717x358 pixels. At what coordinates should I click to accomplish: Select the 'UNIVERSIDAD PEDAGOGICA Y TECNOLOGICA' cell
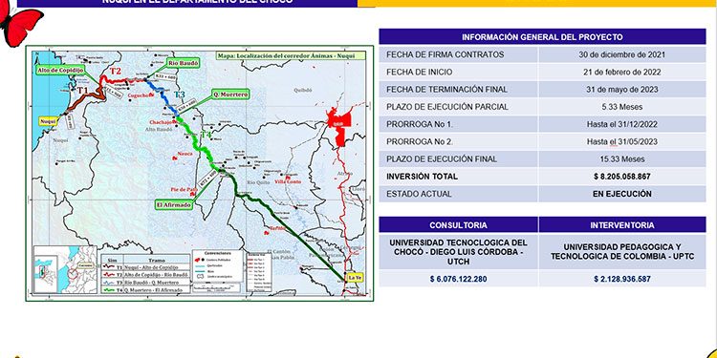[622, 252]
